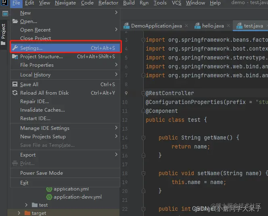The width and height of the screenshot is (268, 216).
Task: Choose Open... from the File menu
Action: (x=65, y=21)
